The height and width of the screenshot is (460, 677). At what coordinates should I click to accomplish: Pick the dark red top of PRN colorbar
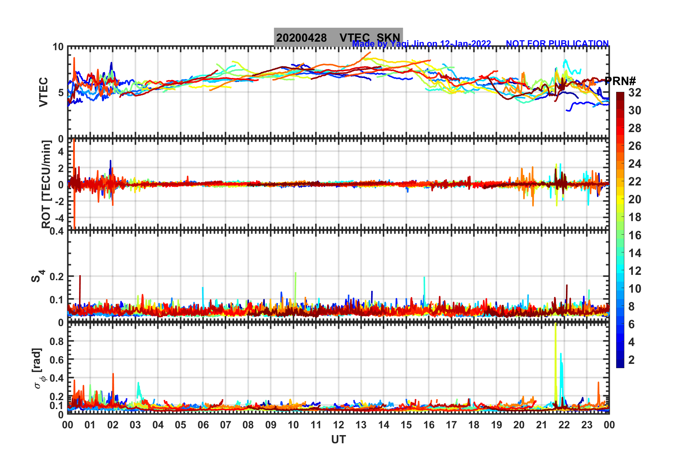pyautogui.click(x=620, y=96)
